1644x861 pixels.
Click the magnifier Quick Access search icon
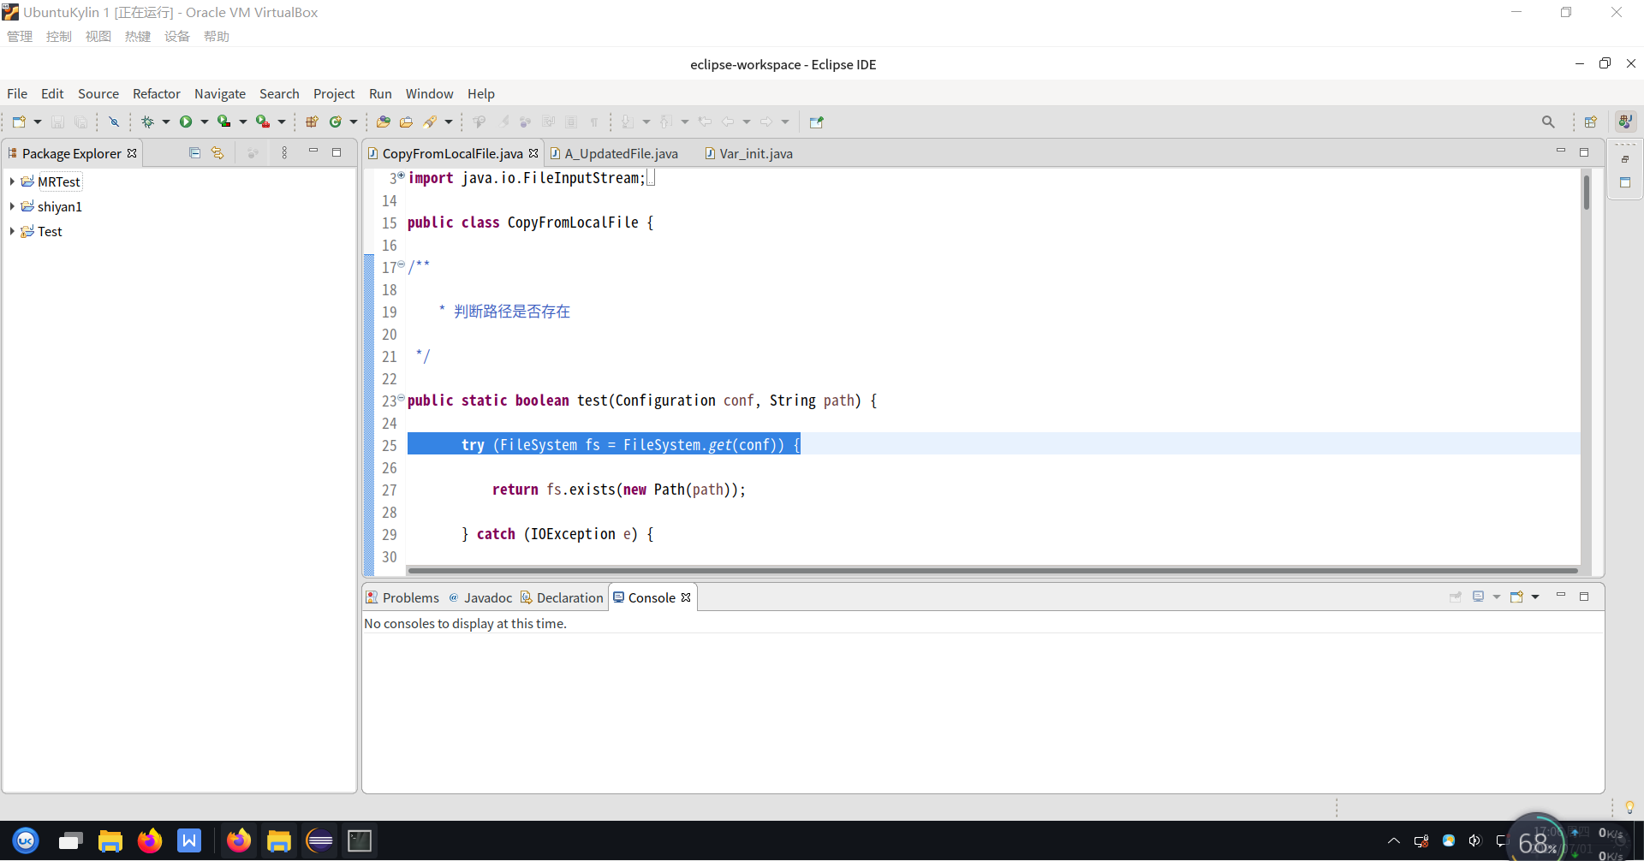click(1548, 122)
